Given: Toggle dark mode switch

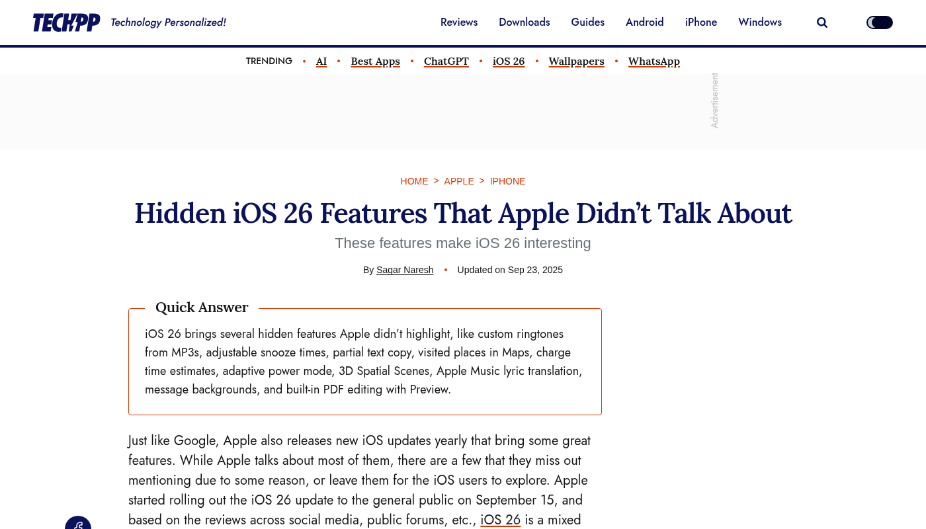Looking at the screenshot, I should 879,22.
